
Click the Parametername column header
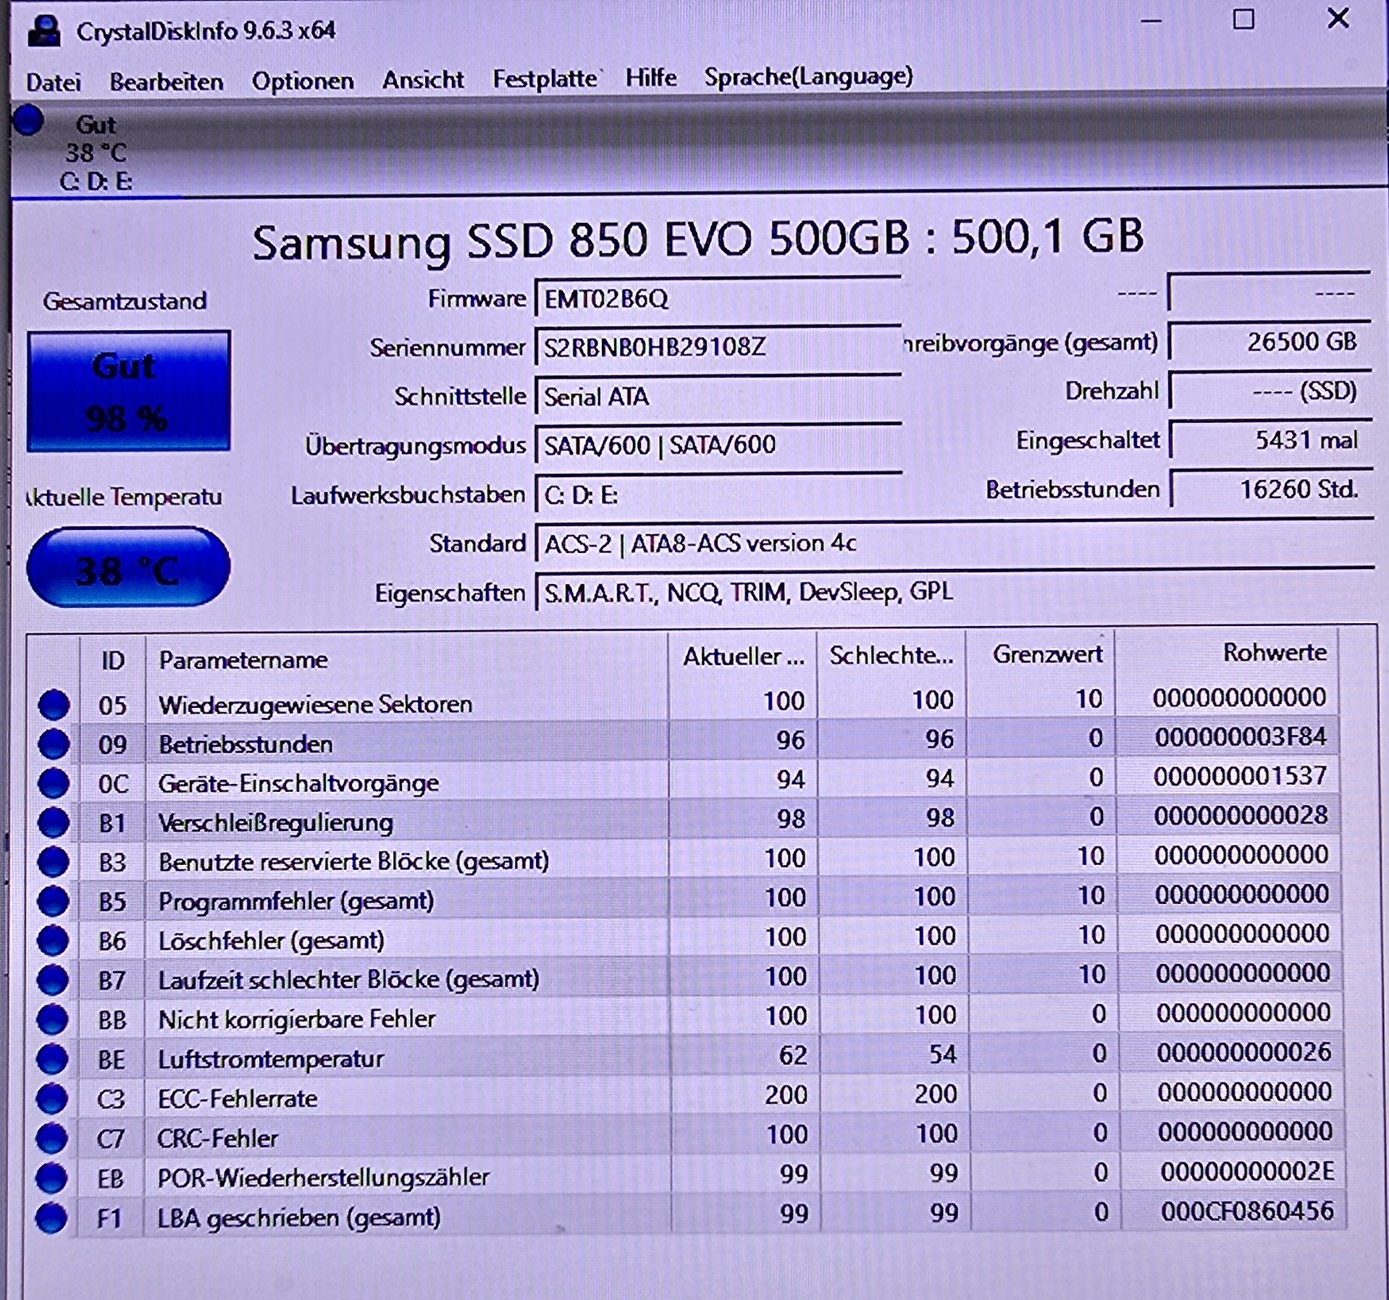406,659
